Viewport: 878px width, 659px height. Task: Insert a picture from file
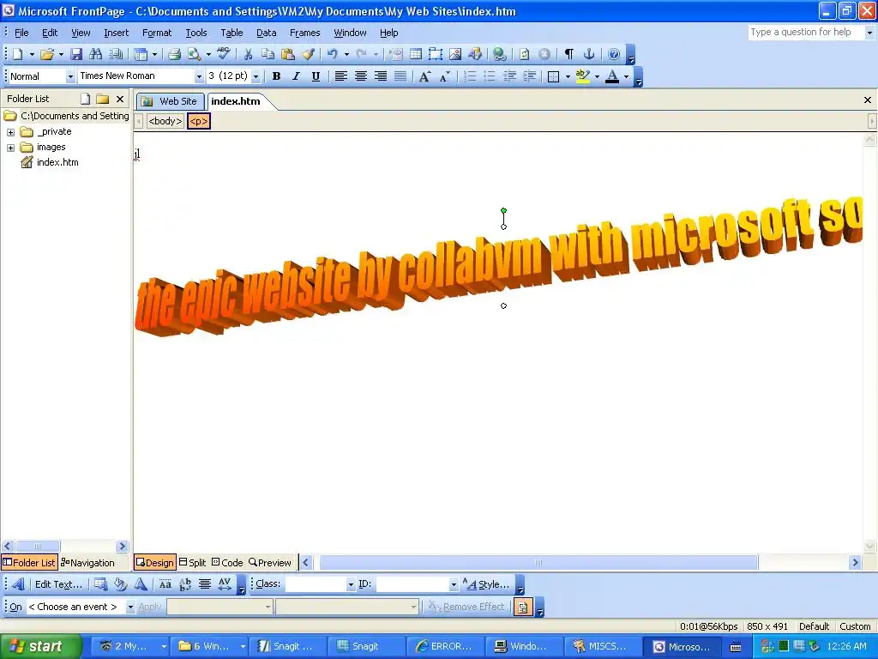(455, 54)
